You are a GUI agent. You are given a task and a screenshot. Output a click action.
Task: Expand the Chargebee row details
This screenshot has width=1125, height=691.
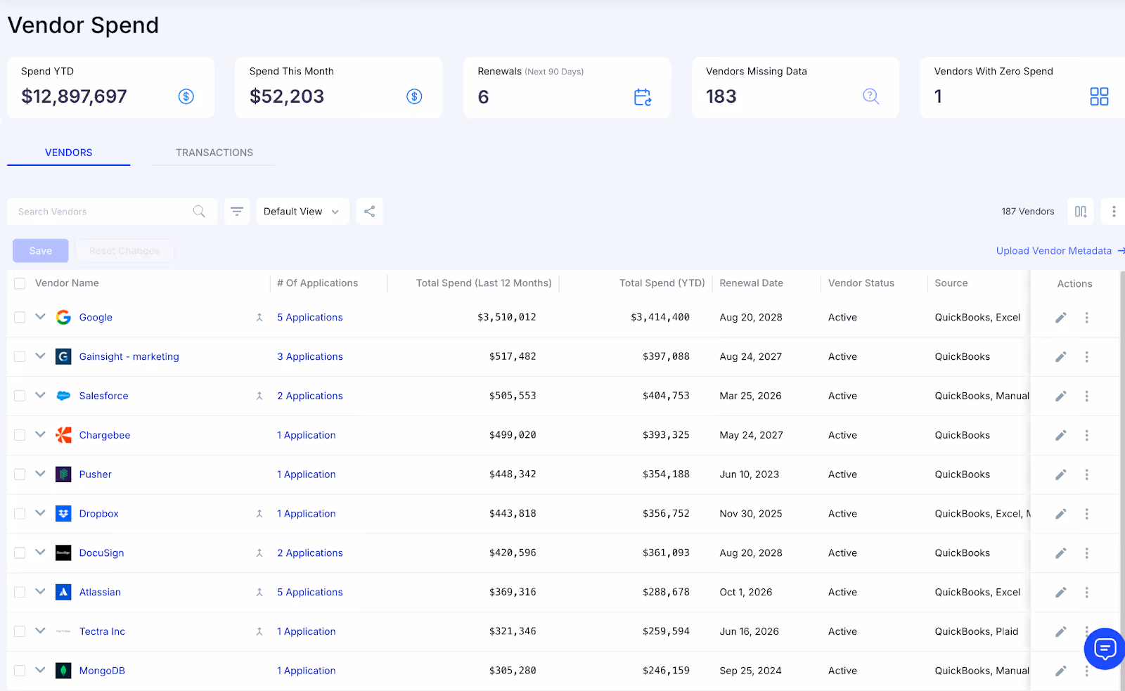pos(40,435)
